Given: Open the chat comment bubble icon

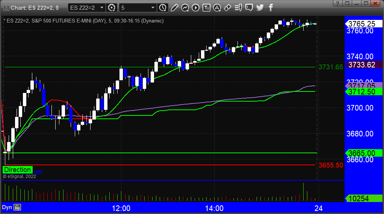Looking at the screenshot, I should click(x=249, y=8).
